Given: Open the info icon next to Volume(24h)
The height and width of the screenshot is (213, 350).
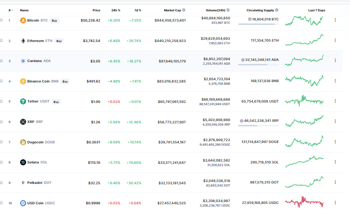Looking at the screenshot, I should click(x=228, y=10).
